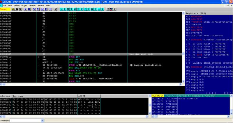233x123 pixels.
Task: Show Breakpoints with B button
Action: [92, 9]
